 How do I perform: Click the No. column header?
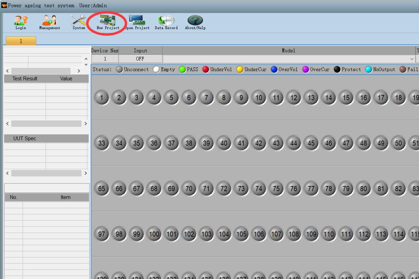(x=13, y=197)
